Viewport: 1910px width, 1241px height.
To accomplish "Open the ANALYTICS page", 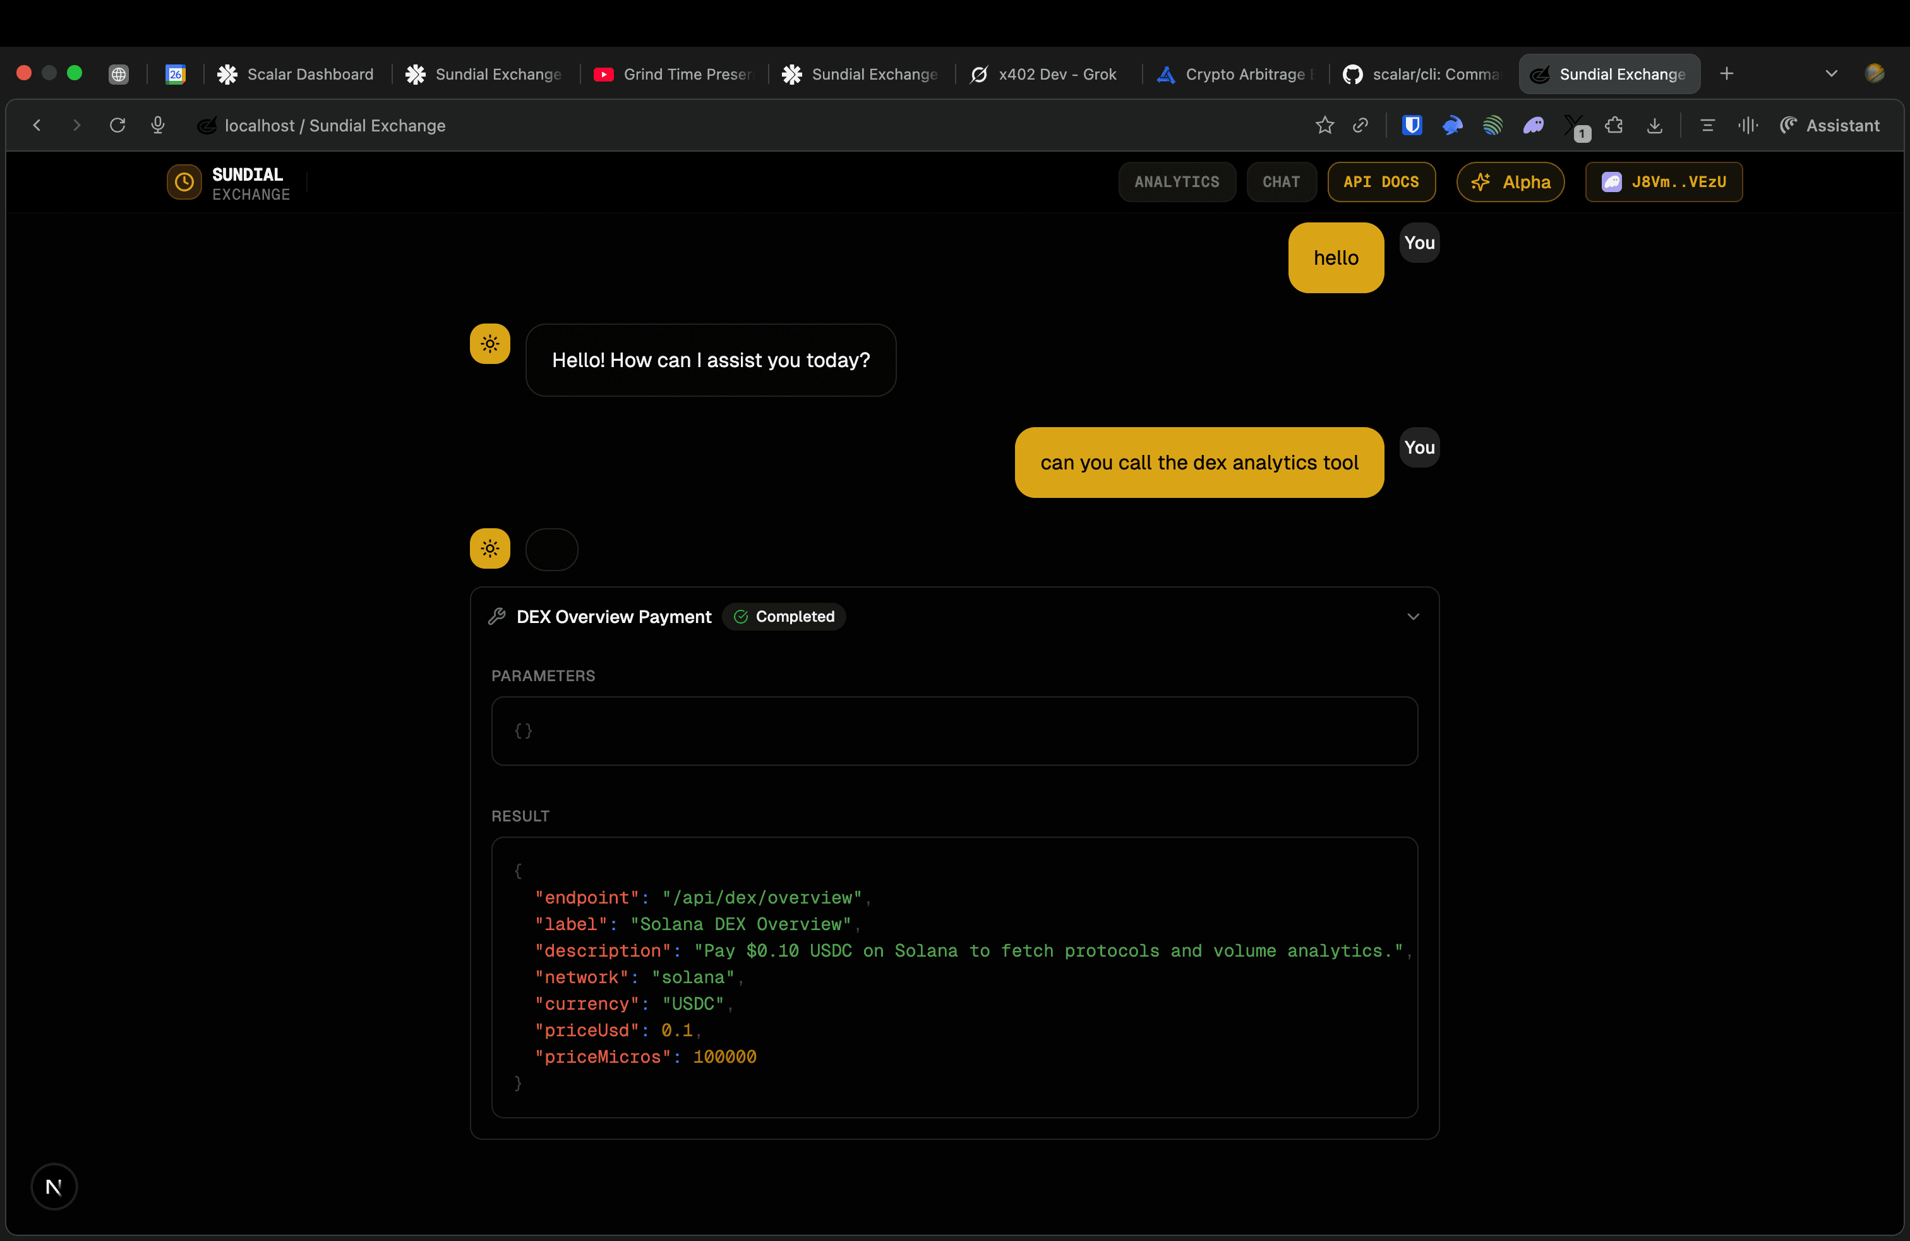I will [x=1177, y=182].
